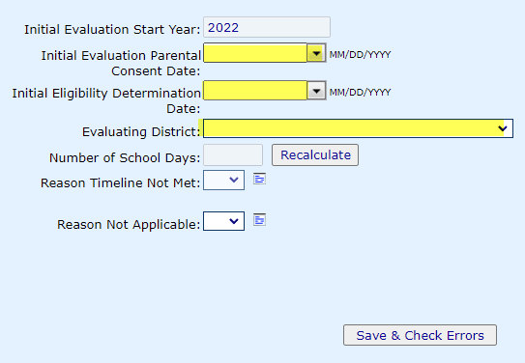Click the Reason Not Applicable label
The height and width of the screenshot is (363, 525).
(x=129, y=225)
